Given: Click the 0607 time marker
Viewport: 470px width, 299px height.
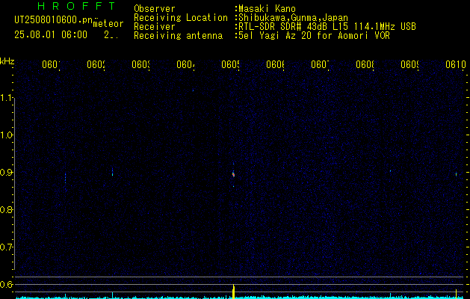Looking at the screenshot, I should coord(320,64).
